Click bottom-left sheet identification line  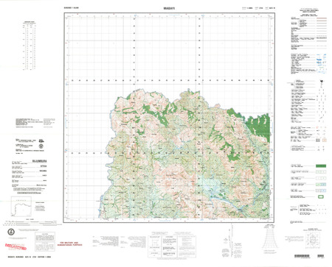pos(30,257)
